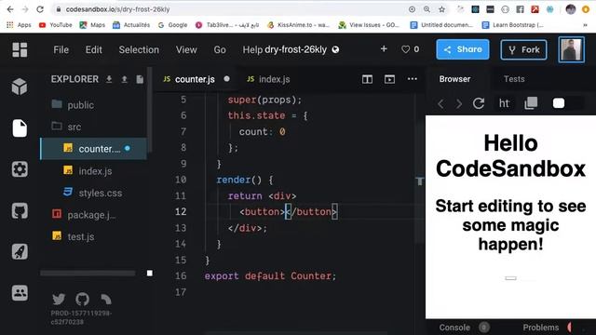Viewport: 596px width, 335px height.
Task: Open Configuration Files gear icon
Action: click(20, 169)
